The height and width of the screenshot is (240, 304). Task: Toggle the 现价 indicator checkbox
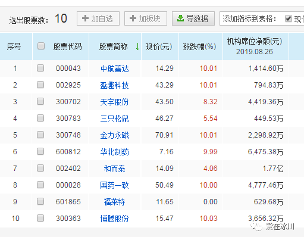pyautogui.click(x=289, y=18)
